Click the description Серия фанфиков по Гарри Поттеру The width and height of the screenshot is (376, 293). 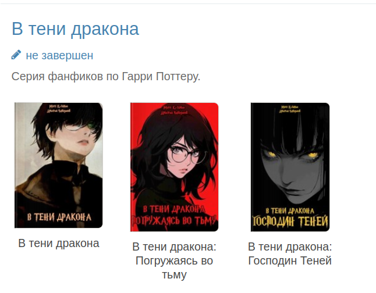(x=106, y=77)
